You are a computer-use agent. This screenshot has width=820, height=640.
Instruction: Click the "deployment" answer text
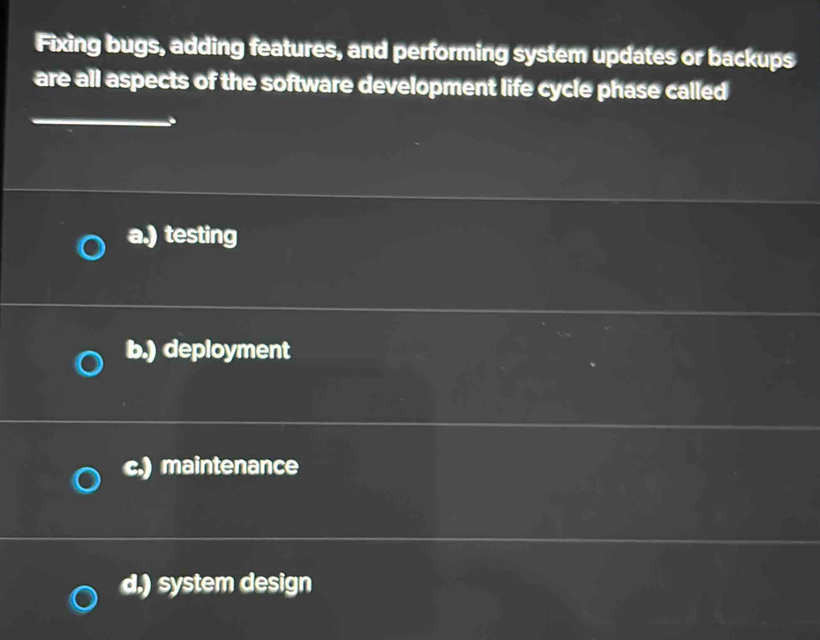pos(227,350)
